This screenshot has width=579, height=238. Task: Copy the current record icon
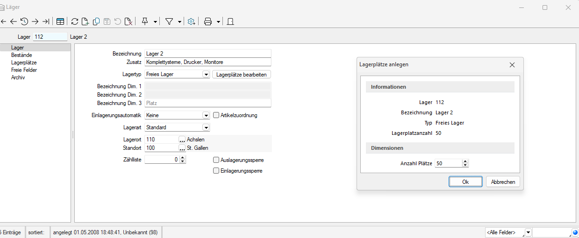pos(96,21)
